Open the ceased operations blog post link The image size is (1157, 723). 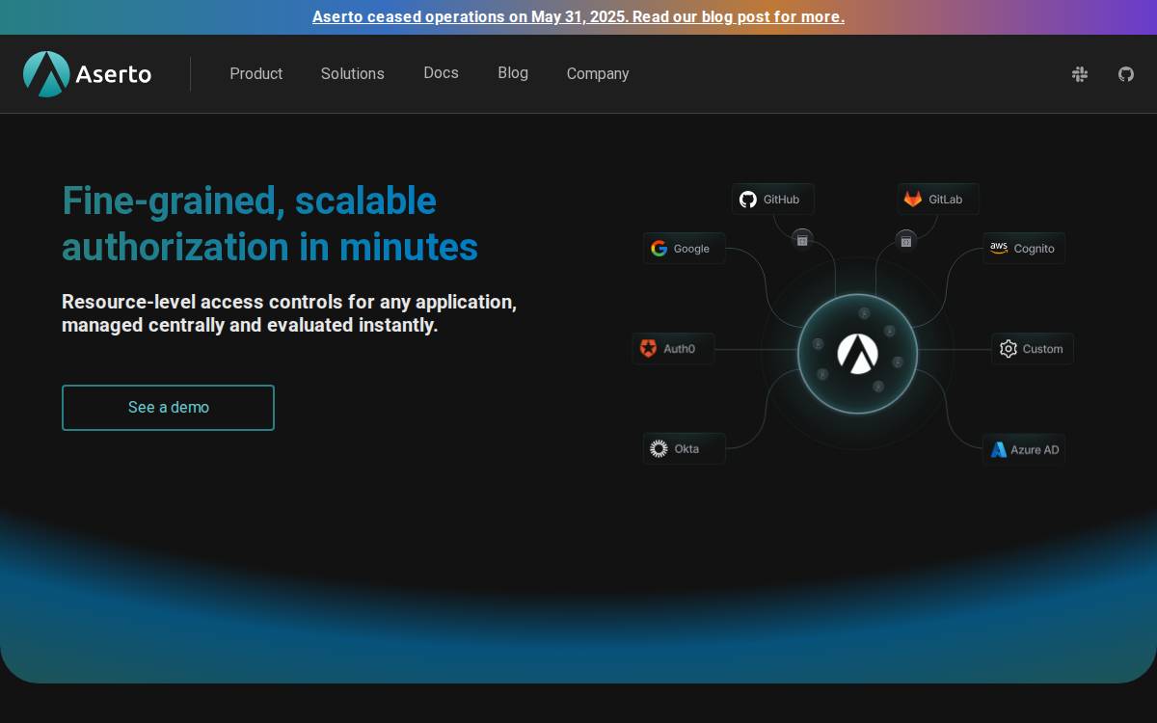[578, 17]
